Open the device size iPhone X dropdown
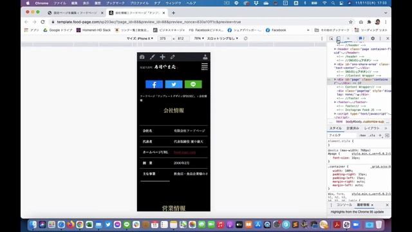The height and width of the screenshot is (232, 412). (x=140, y=39)
